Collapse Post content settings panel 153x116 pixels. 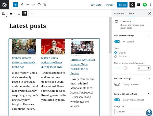coord(149,36)
